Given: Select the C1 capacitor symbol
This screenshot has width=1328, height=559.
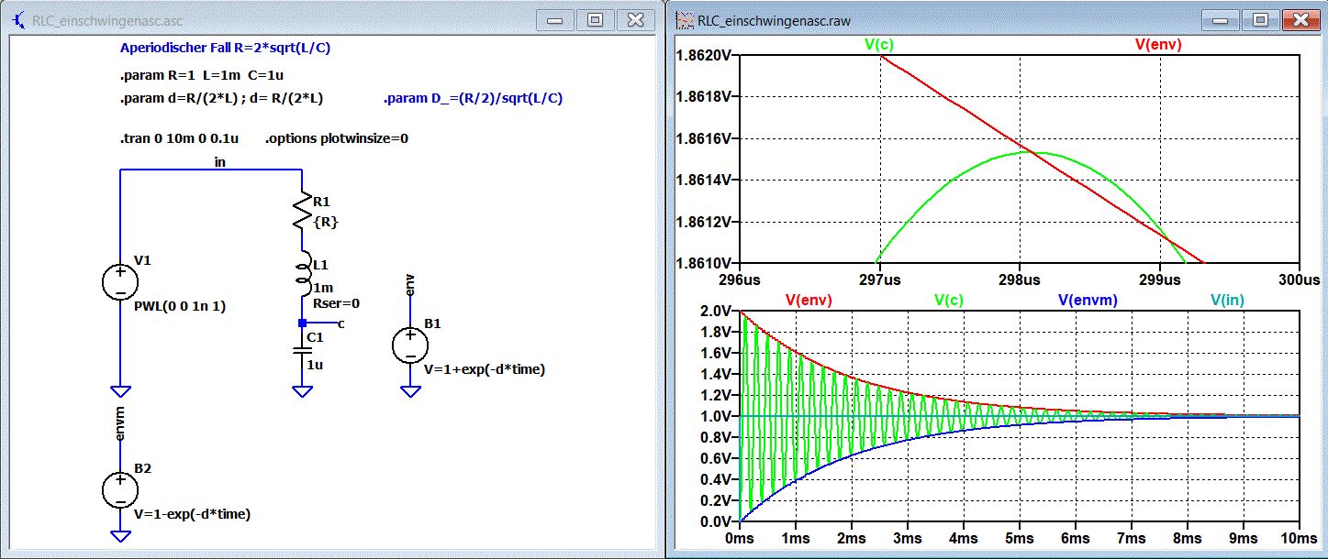Looking at the screenshot, I should (302, 349).
